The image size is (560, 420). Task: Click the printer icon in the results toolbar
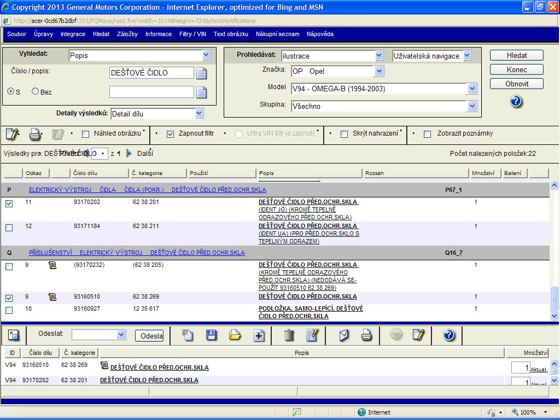click(x=35, y=134)
